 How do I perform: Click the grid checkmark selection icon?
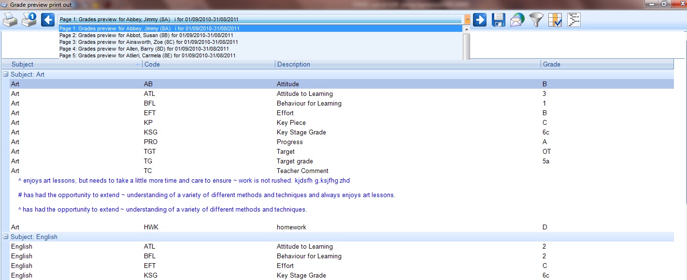[x=555, y=20]
